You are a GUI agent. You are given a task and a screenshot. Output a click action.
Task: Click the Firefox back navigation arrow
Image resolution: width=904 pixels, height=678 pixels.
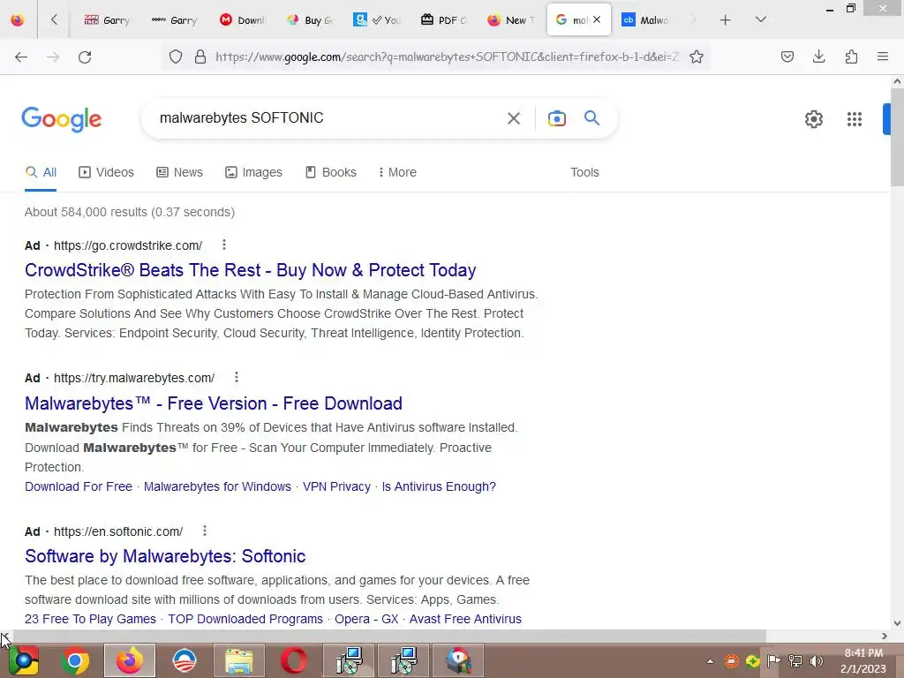[21, 56]
